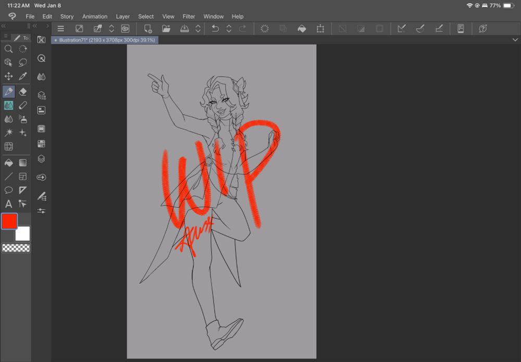Select the Figure line tool
The height and width of the screenshot is (362, 521).
click(x=9, y=177)
